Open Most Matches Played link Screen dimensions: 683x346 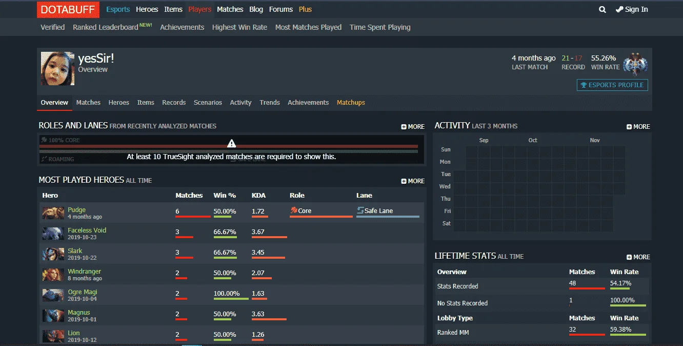308,27
